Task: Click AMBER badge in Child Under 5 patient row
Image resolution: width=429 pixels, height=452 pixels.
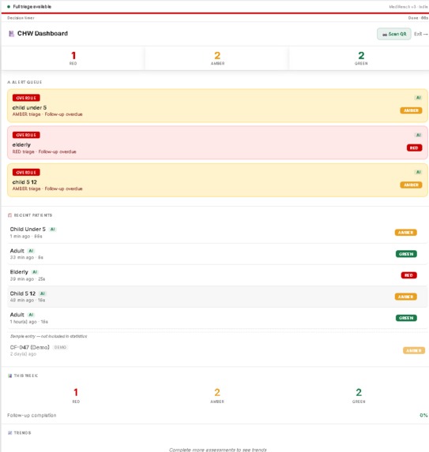Action: 405,233
